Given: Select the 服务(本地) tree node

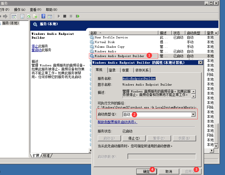Looking at the screenshot, I should pyautogui.click(x=10, y=23).
